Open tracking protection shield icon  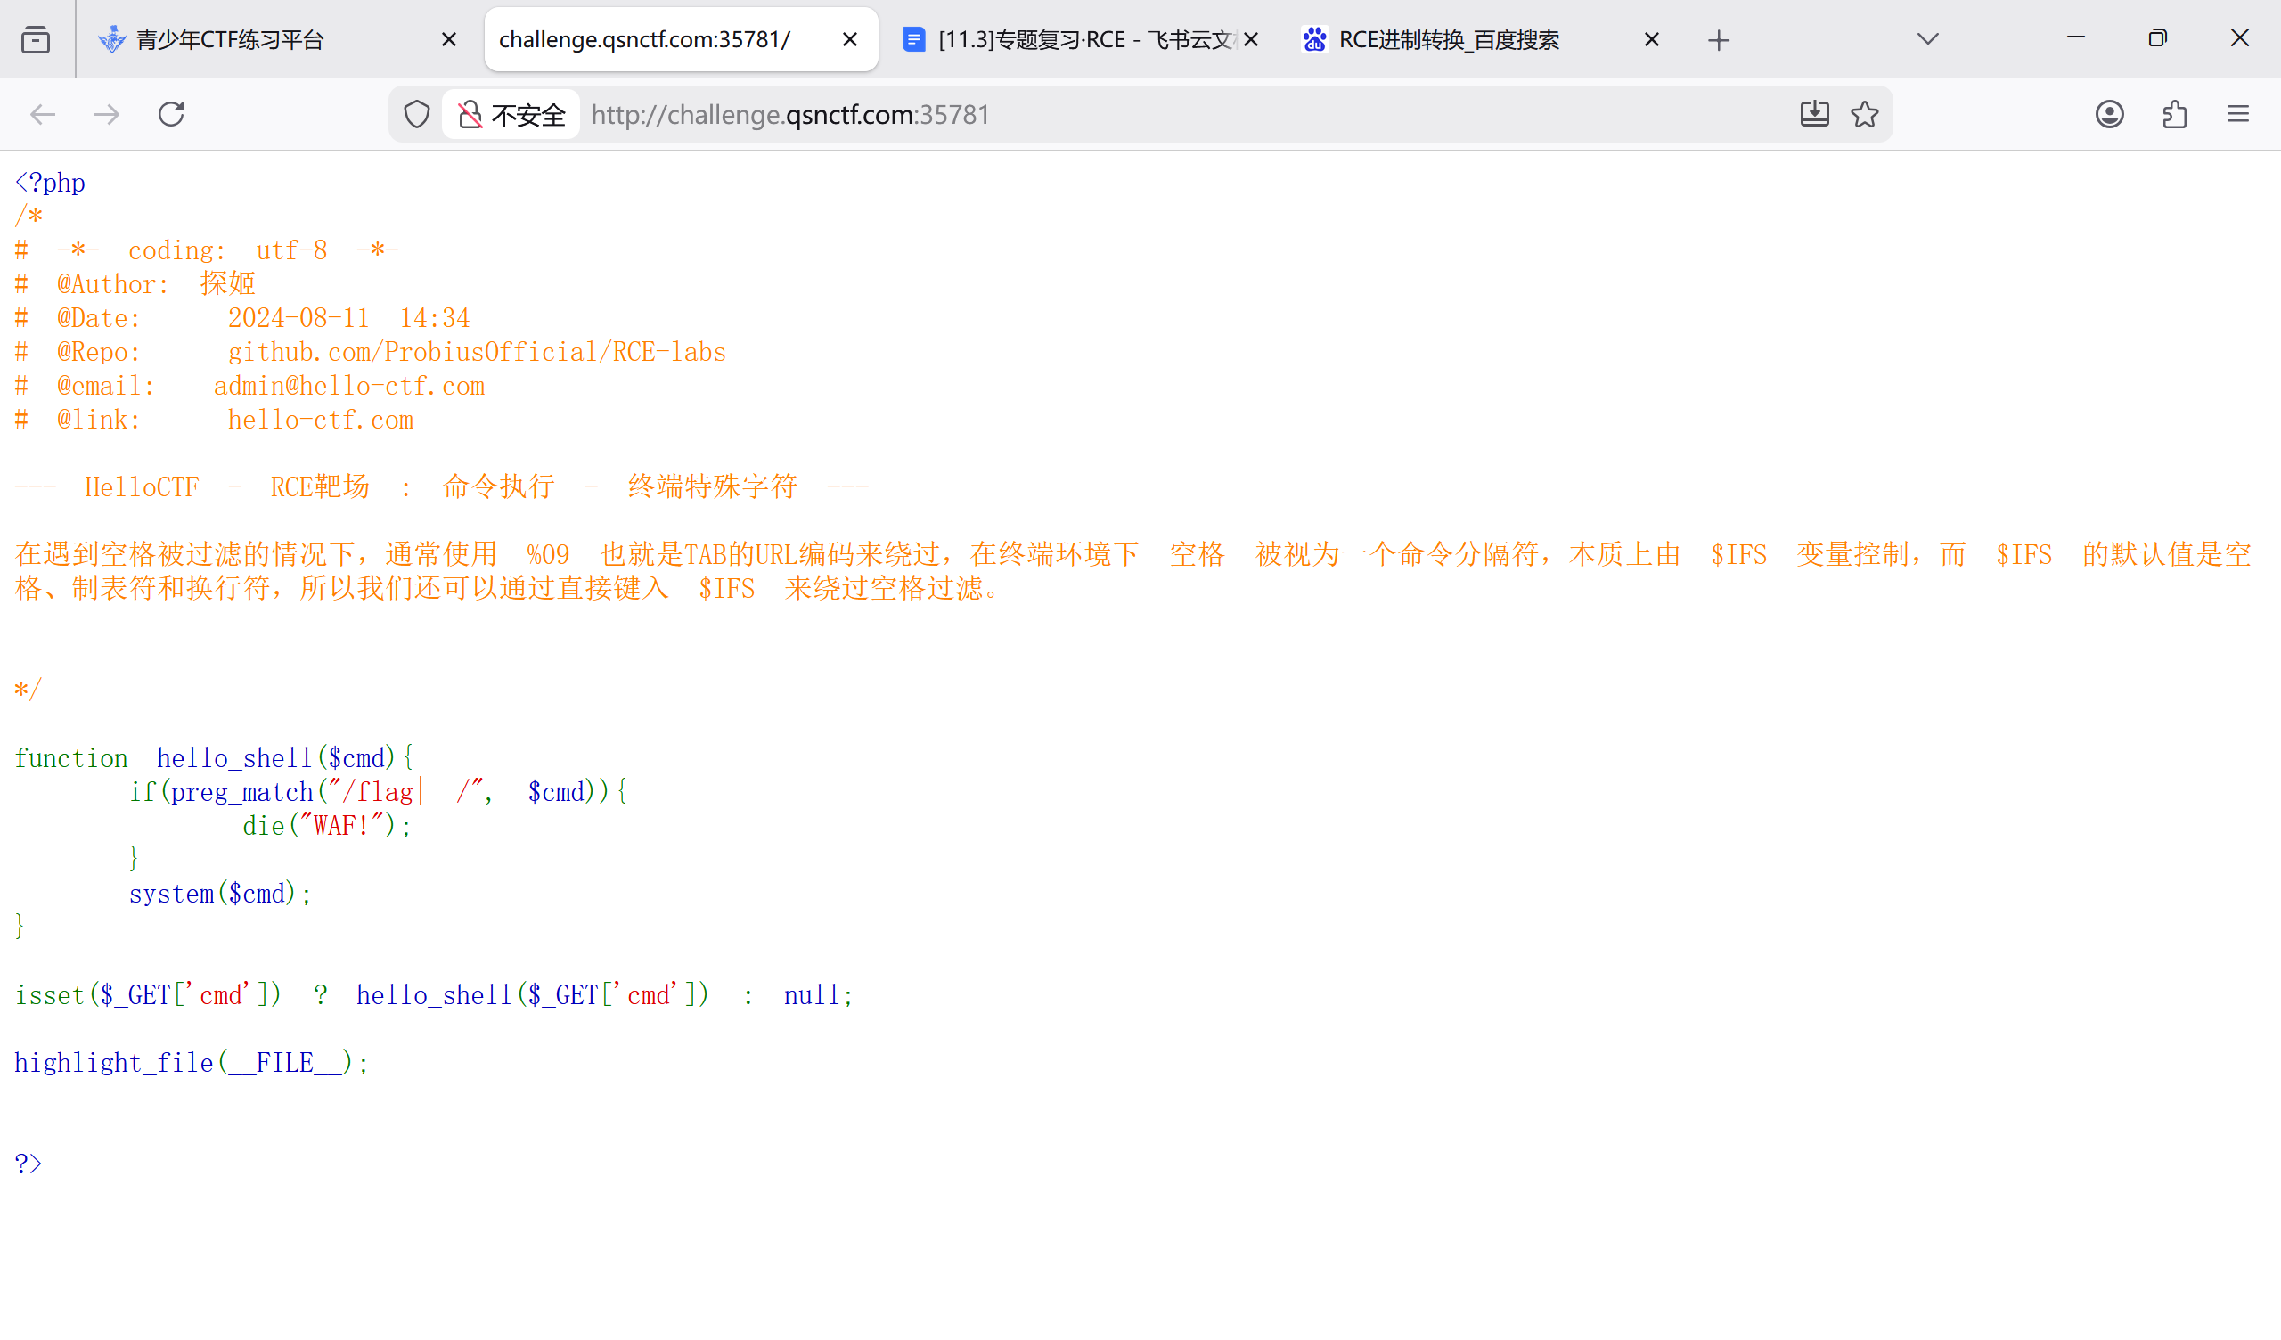click(416, 115)
